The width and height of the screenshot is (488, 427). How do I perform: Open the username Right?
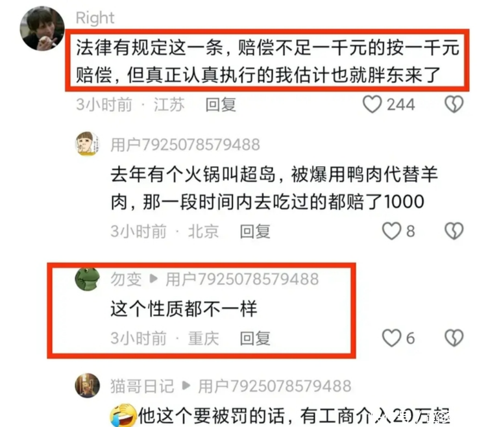(95, 18)
